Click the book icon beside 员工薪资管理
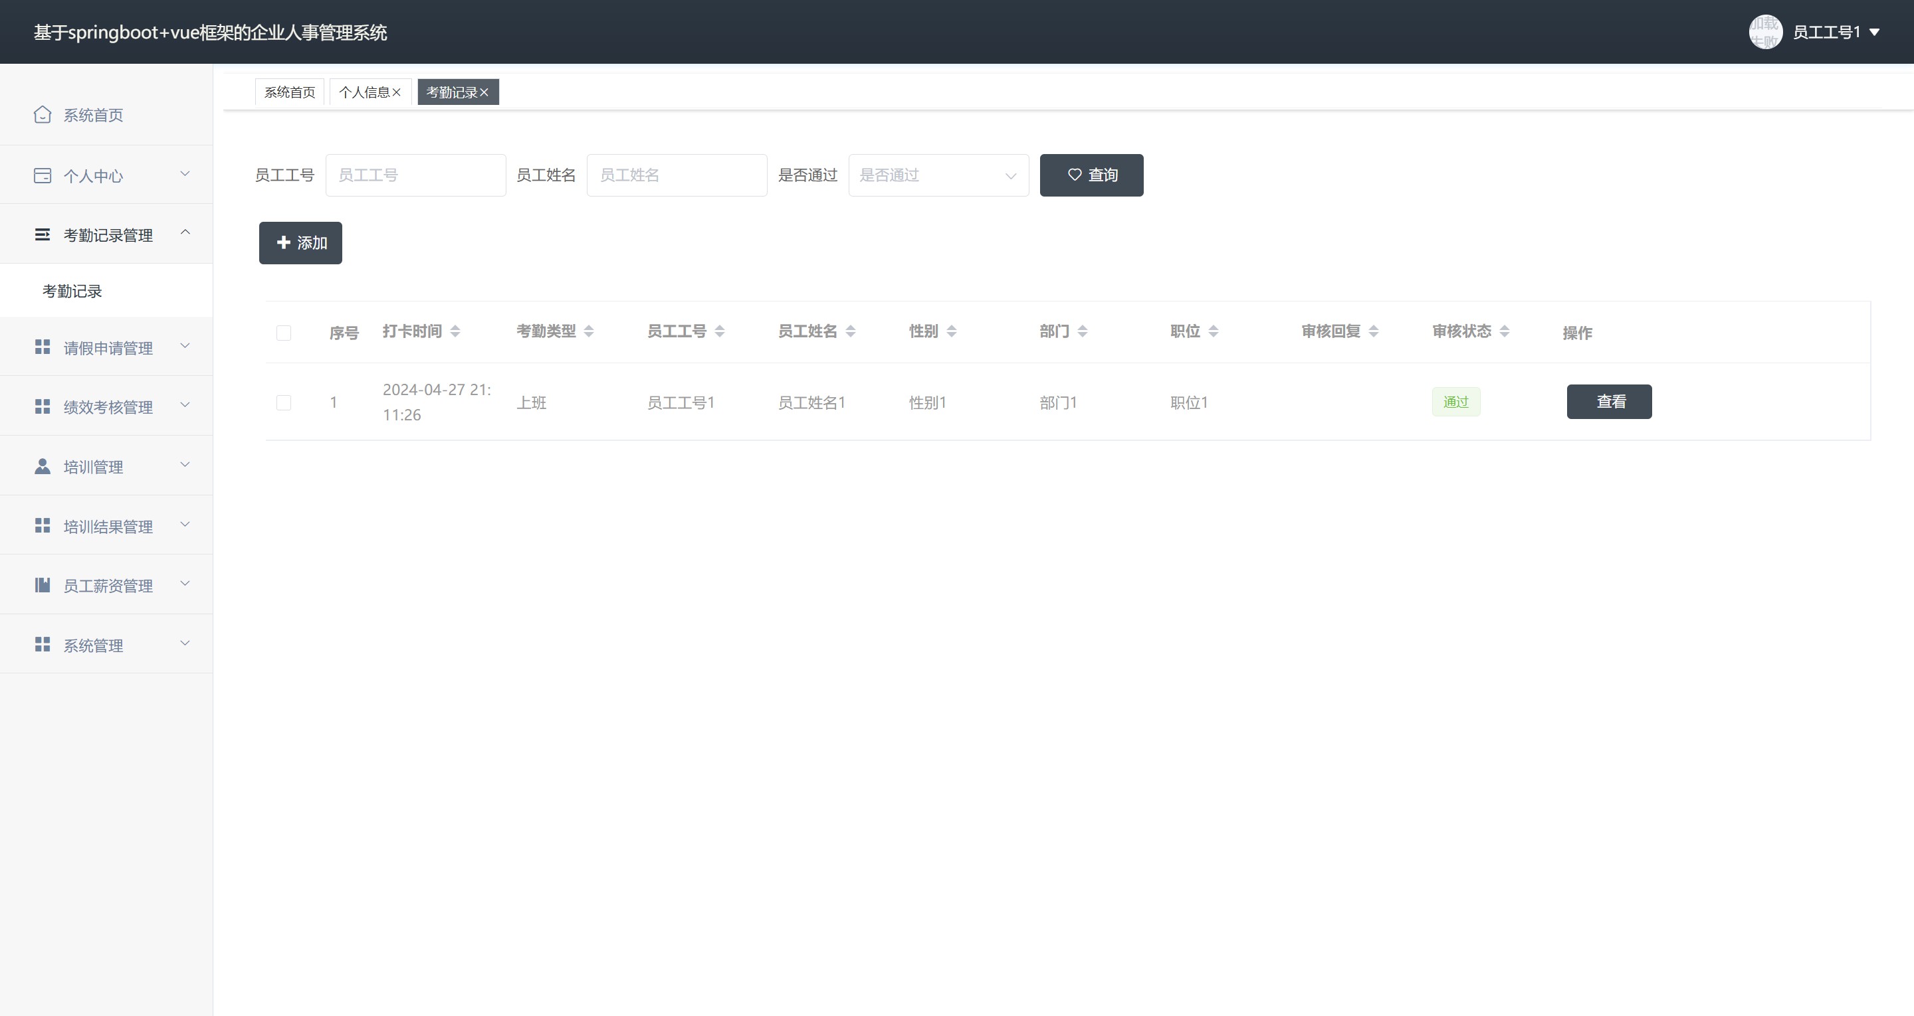This screenshot has height=1016, width=1914. [43, 585]
